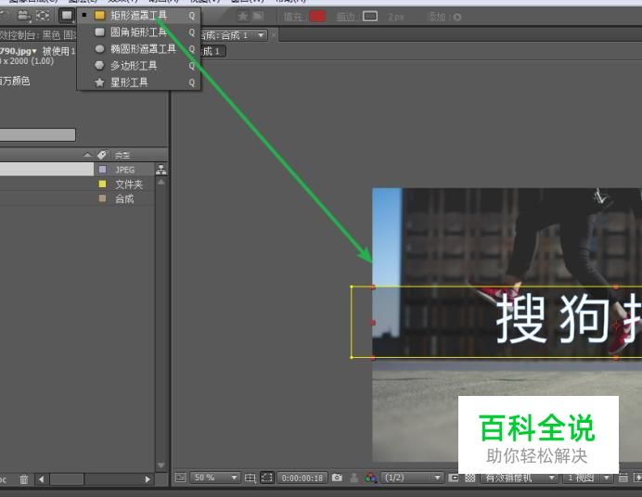Click the 790.jpg file name dropdown arrow

coord(34,51)
